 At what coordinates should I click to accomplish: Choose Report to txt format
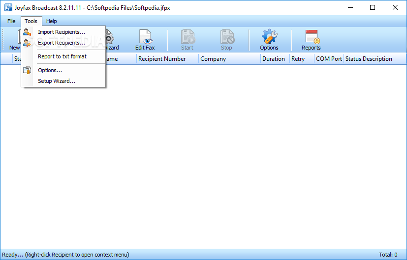click(x=63, y=56)
